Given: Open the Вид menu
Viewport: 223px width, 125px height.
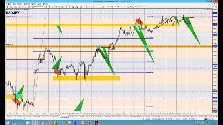Looking at the screenshot, I should click(x=14, y=4).
